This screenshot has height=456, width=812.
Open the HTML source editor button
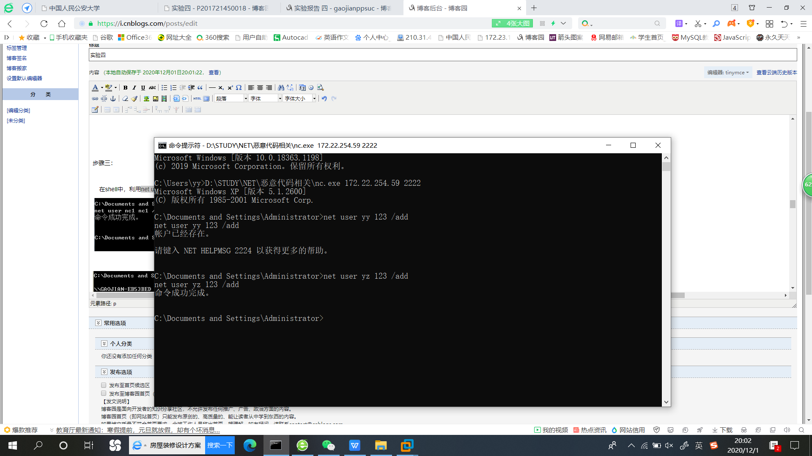[198, 99]
